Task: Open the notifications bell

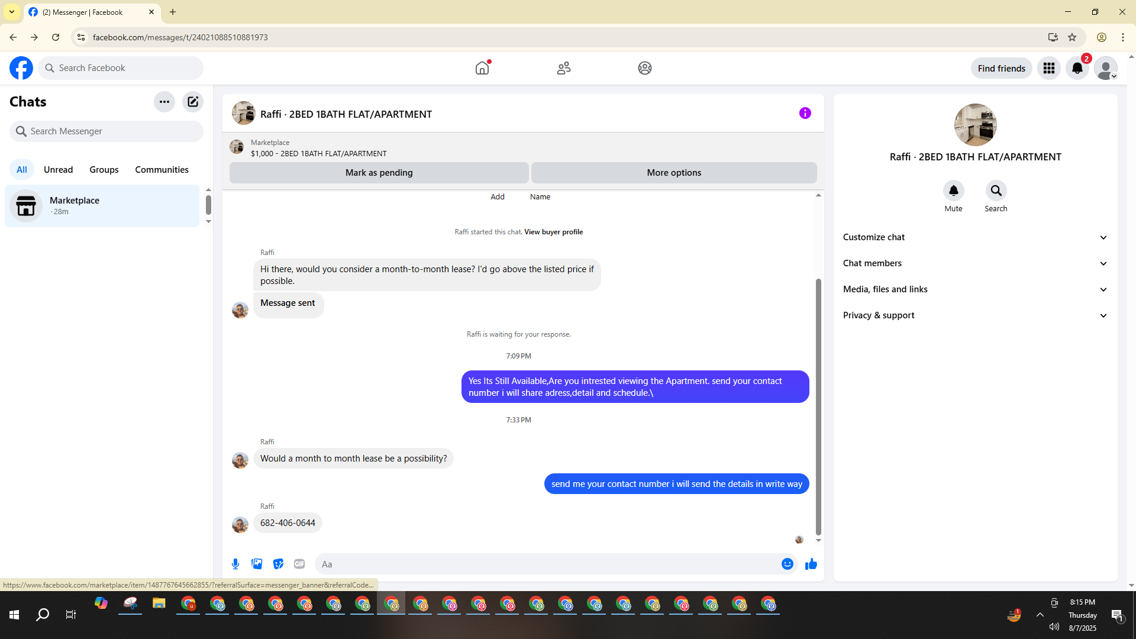Action: (x=1077, y=68)
